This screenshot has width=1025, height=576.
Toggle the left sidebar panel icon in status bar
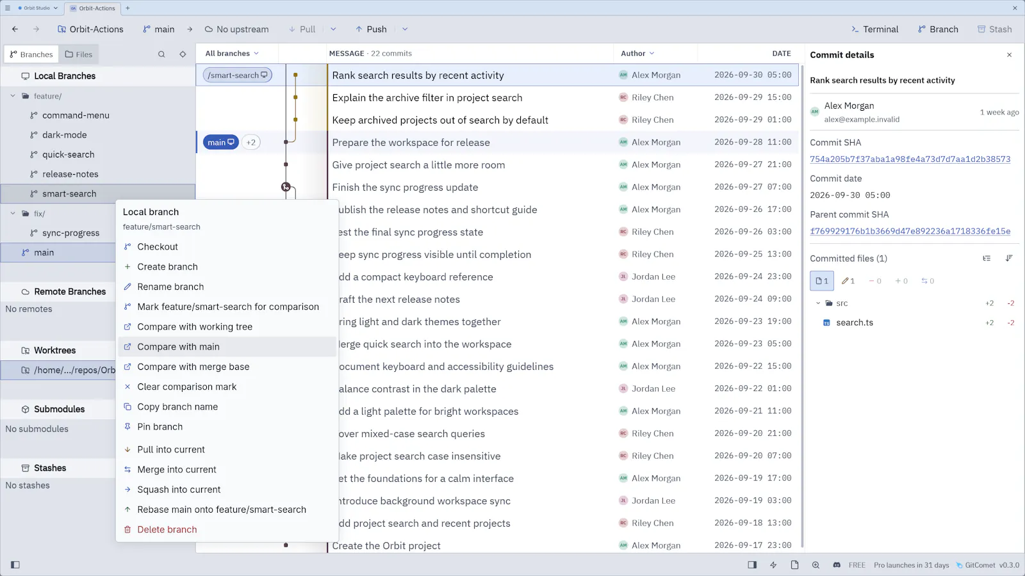(x=15, y=565)
